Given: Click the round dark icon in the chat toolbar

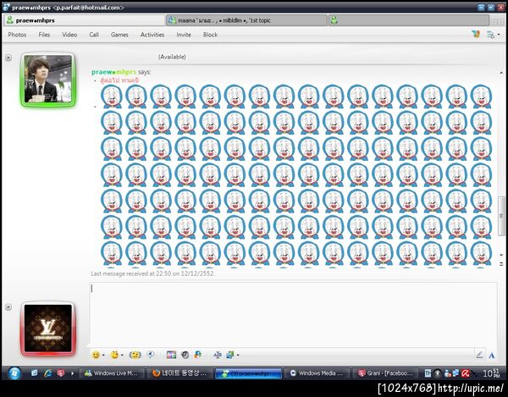Looking at the screenshot, I should click(185, 355).
